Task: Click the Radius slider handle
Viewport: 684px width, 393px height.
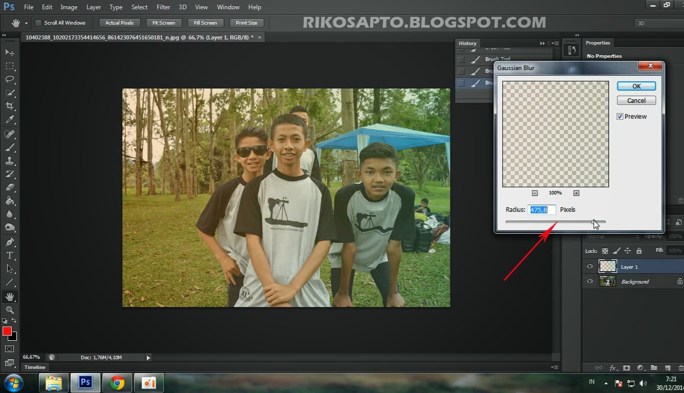Action: tap(594, 222)
